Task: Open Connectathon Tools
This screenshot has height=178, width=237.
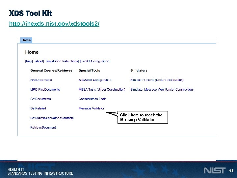Action: tap(92, 99)
